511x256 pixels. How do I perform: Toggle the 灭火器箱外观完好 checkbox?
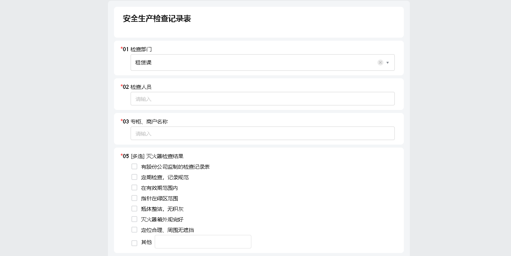point(134,219)
